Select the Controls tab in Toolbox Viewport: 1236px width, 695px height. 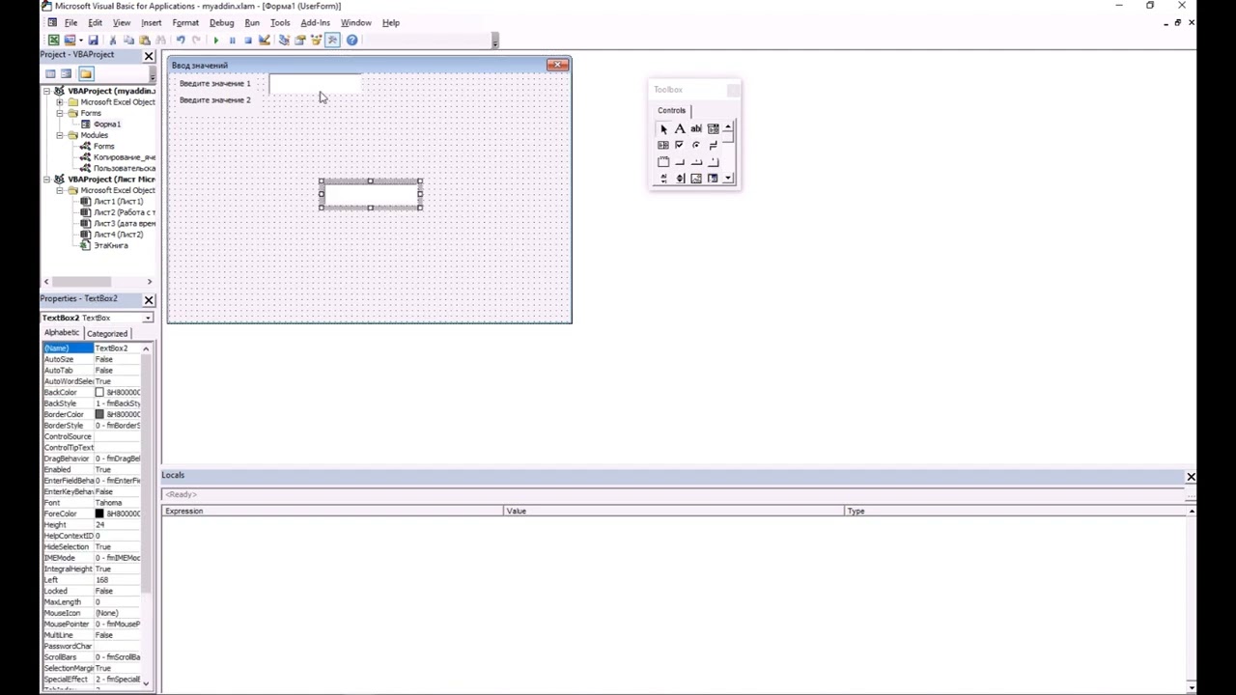tap(671, 110)
